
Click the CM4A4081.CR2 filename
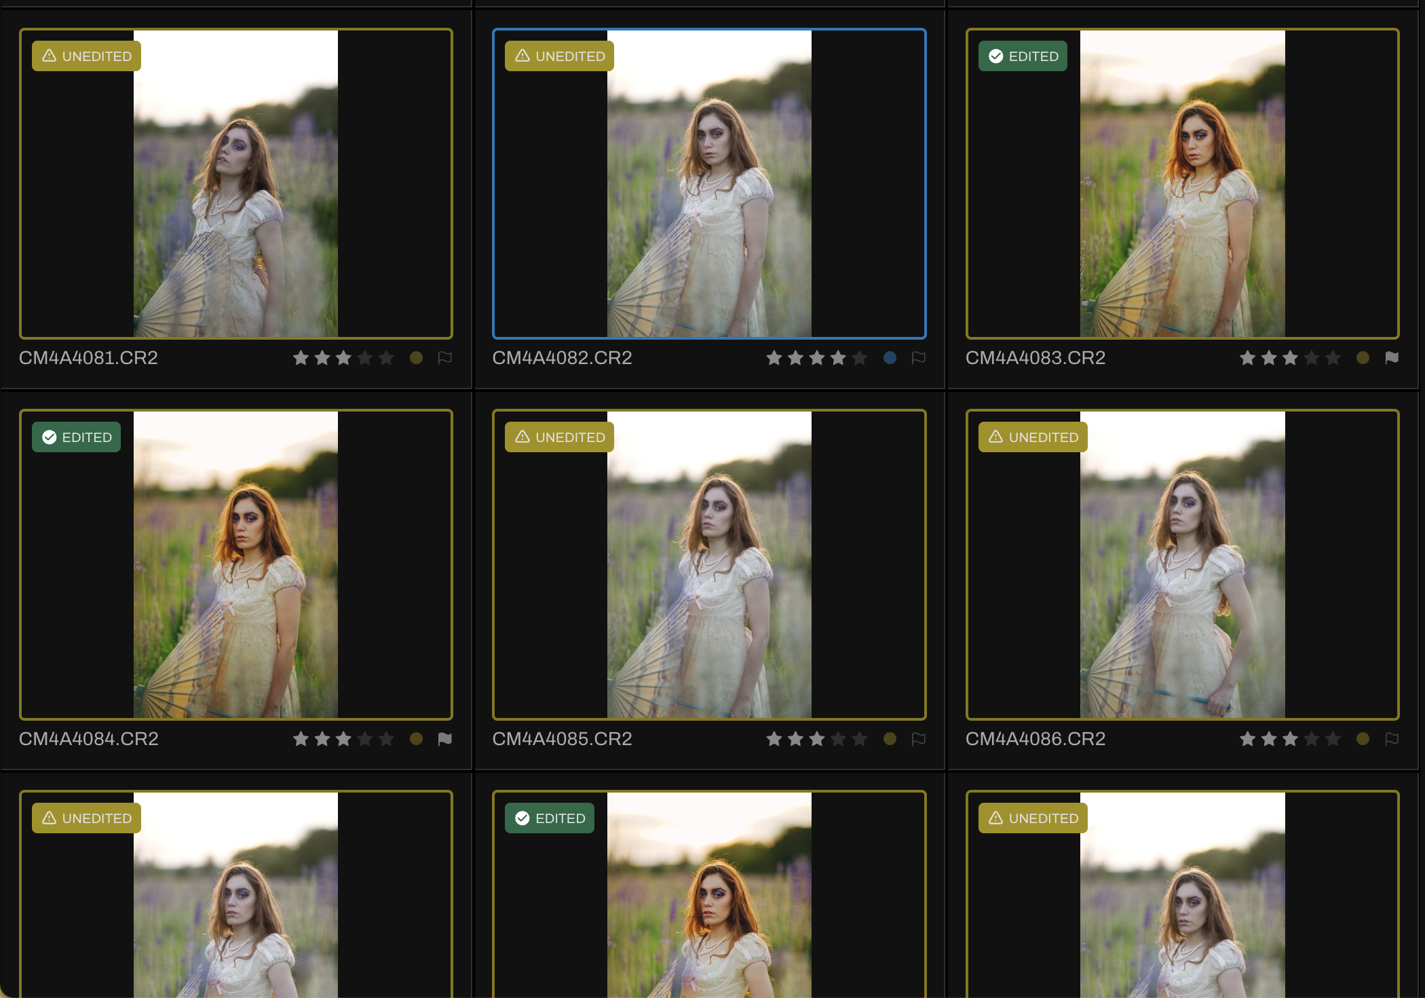88,358
